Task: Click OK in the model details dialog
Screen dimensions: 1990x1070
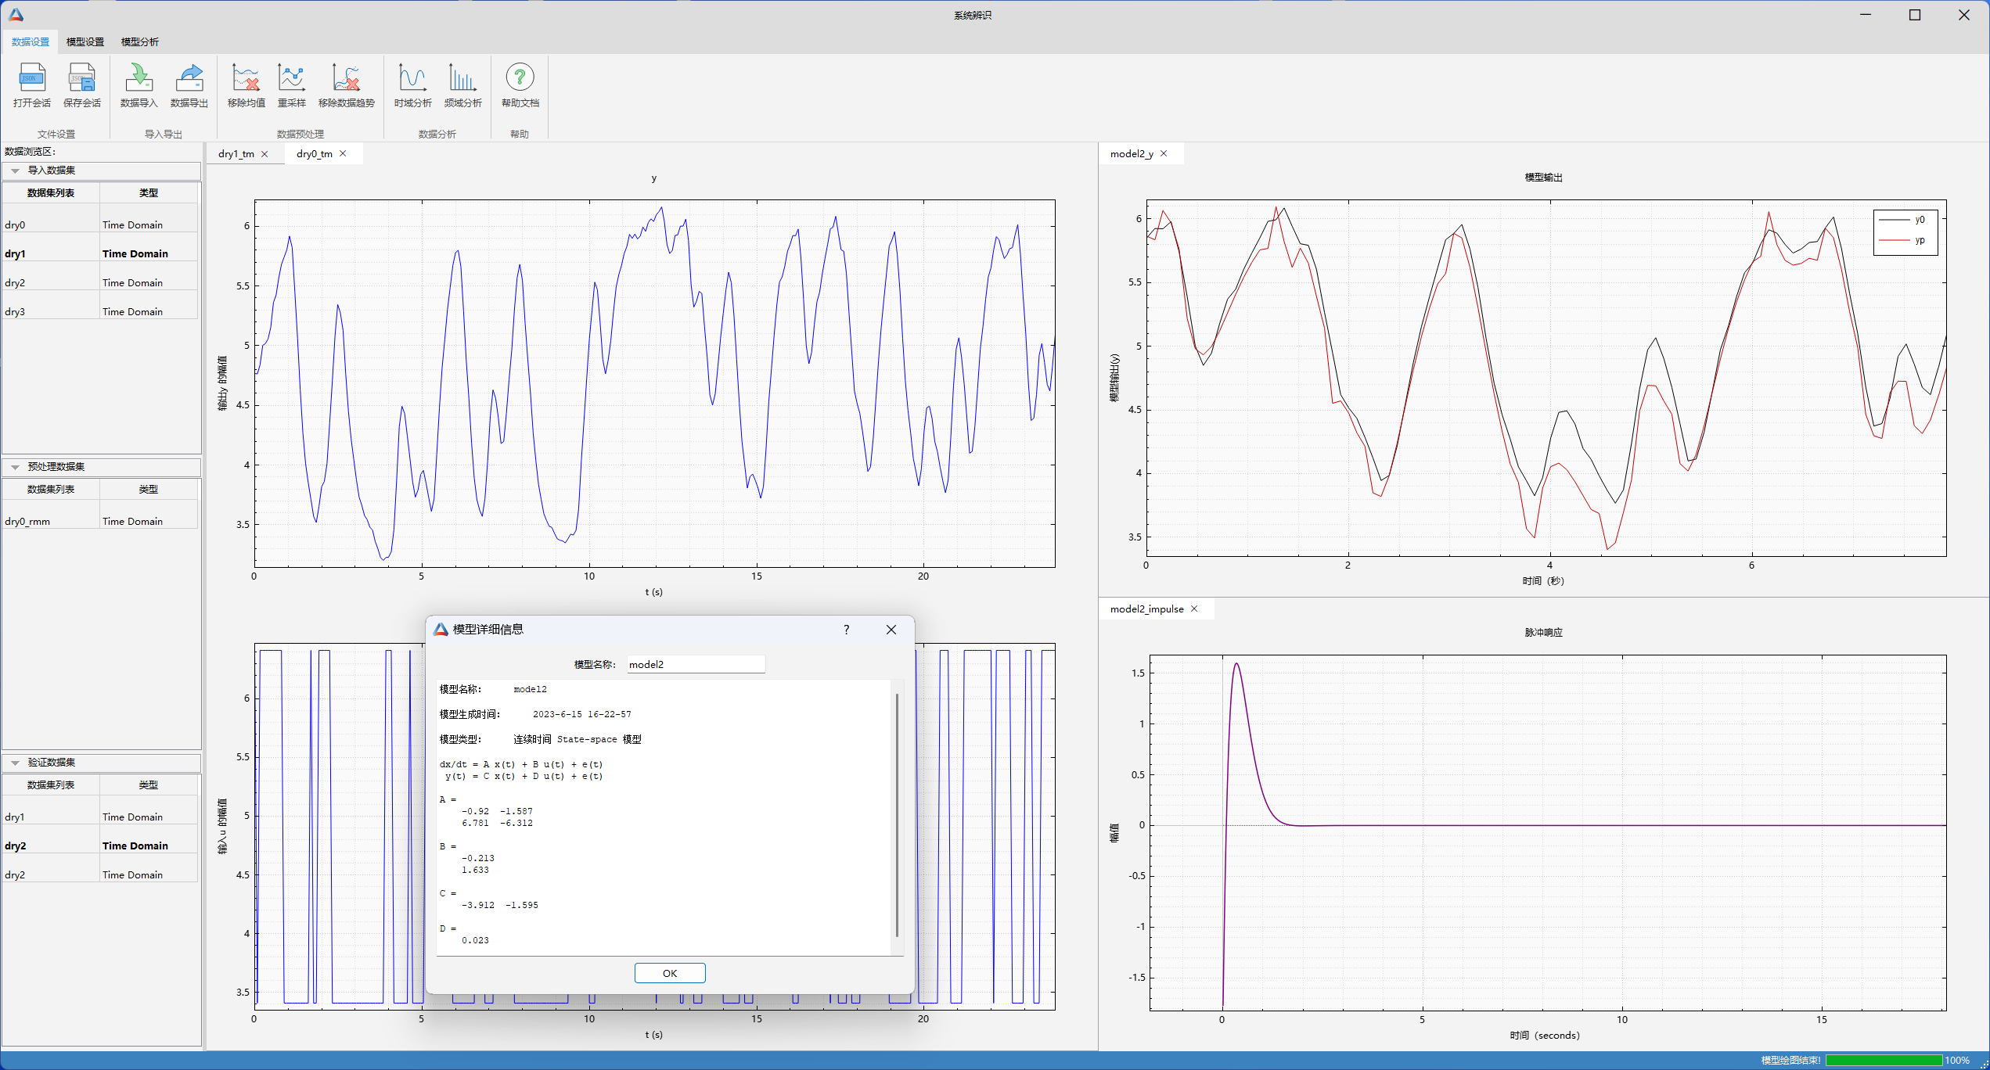Action: point(670,973)
